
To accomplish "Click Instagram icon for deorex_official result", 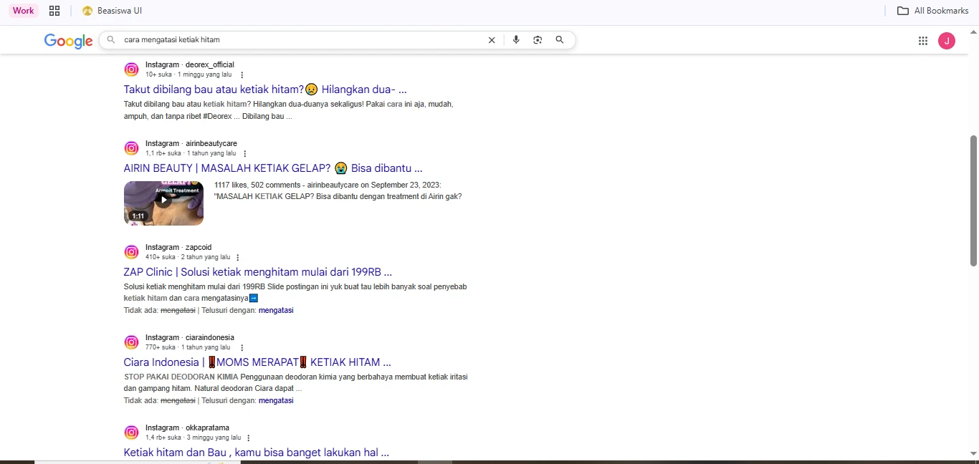I will 131,69.
